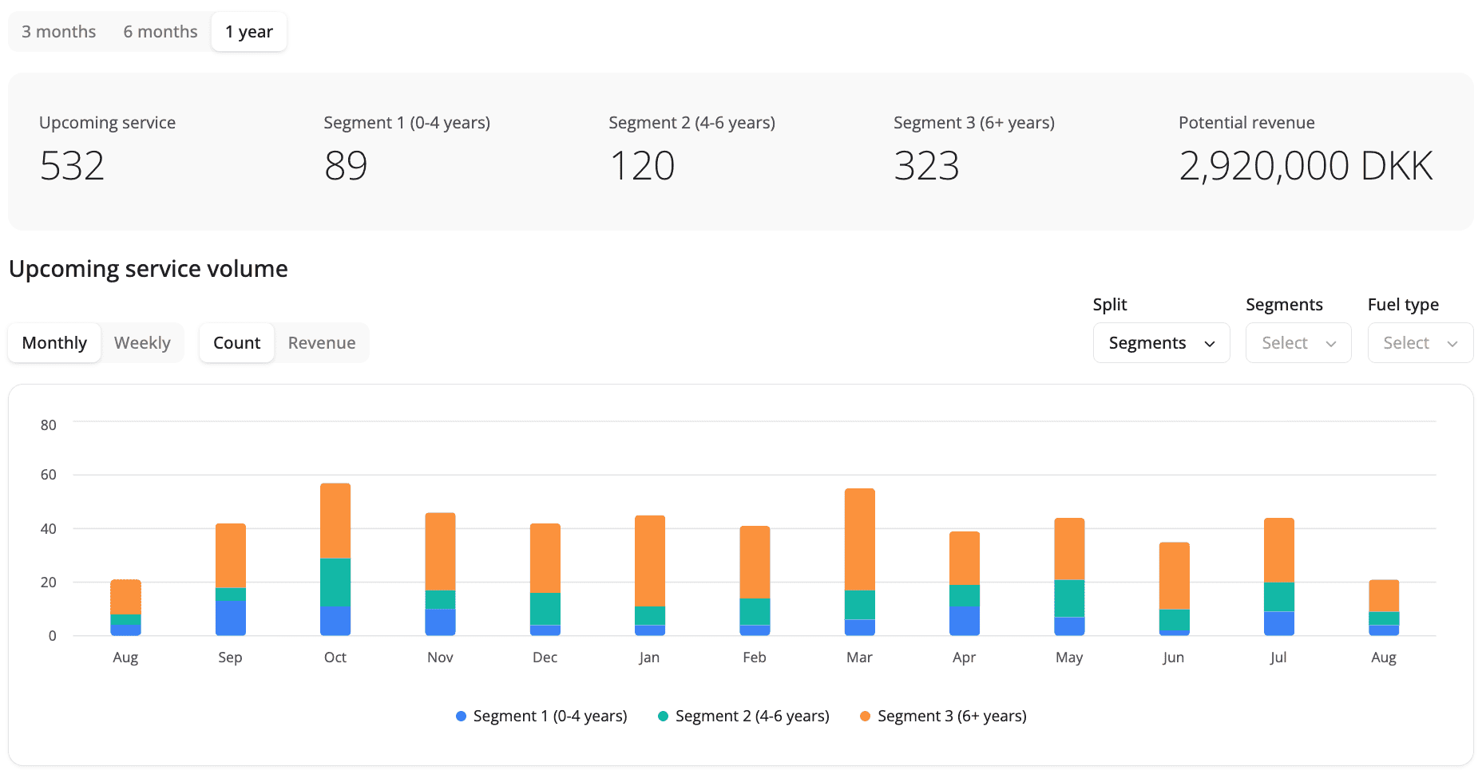This screenshot has width=1482, height=774.
Task: Select the Count mode toggle
Action: tap(236, 343)
